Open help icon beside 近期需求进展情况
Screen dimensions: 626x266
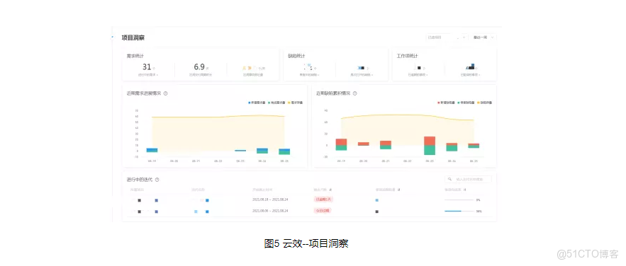(165, 93)
